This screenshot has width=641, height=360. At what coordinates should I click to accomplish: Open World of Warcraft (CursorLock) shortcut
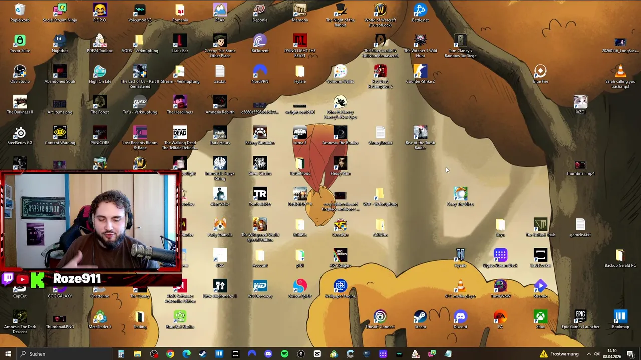(380, 15)
